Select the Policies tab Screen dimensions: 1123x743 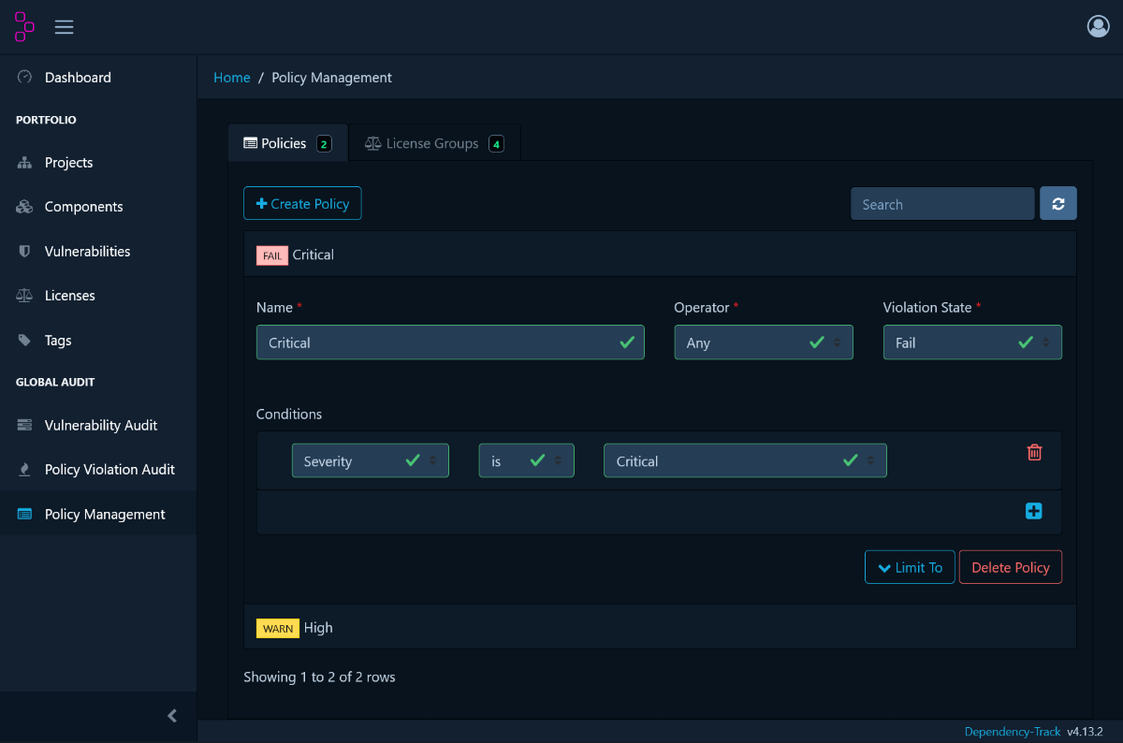click(x=286, y=143)
